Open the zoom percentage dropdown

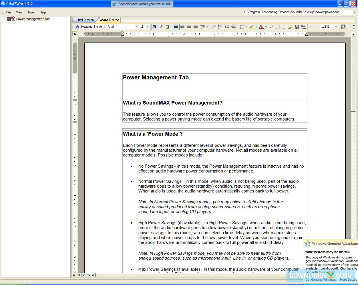336,27
